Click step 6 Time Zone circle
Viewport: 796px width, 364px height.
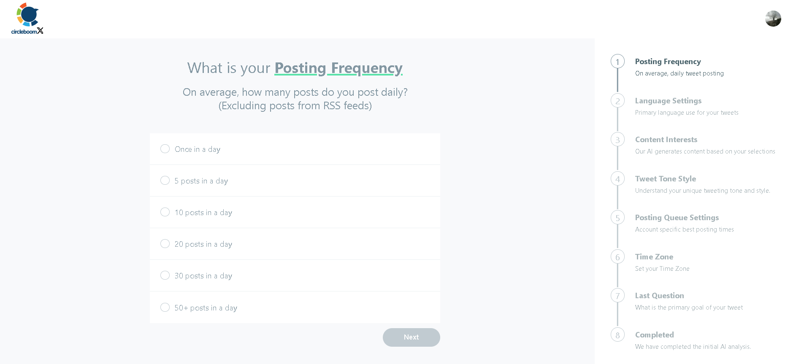point(617,256)
